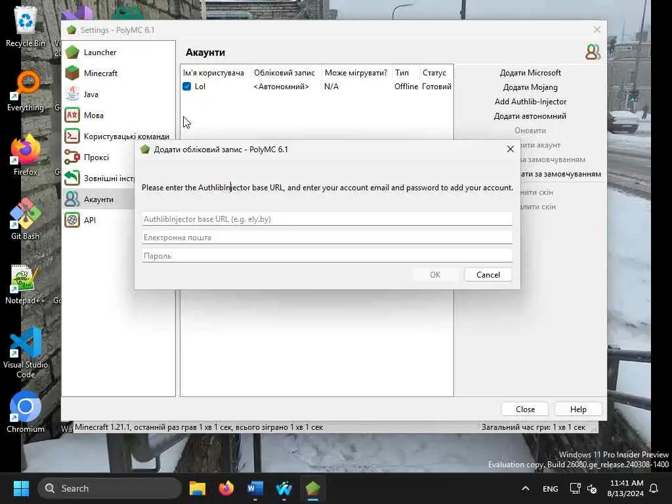This screenshot has width=672, height=504.
Task: Open the API settings page
Action: (99, 220)
